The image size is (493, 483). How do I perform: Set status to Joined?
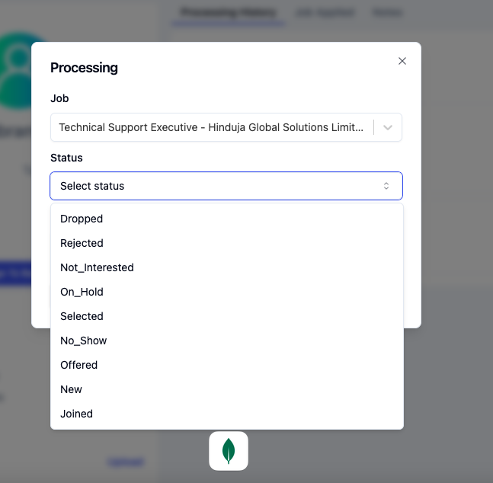[76, 414]
